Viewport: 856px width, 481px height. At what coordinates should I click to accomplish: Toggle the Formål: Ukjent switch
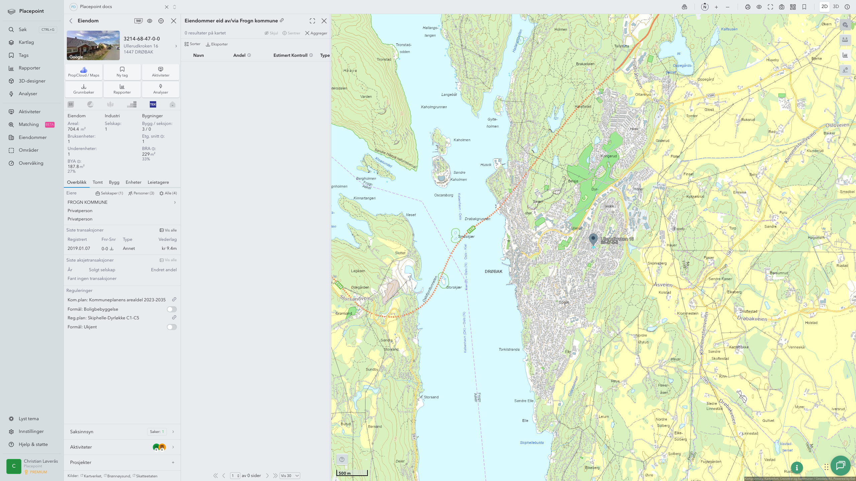[x=172, y=327]
